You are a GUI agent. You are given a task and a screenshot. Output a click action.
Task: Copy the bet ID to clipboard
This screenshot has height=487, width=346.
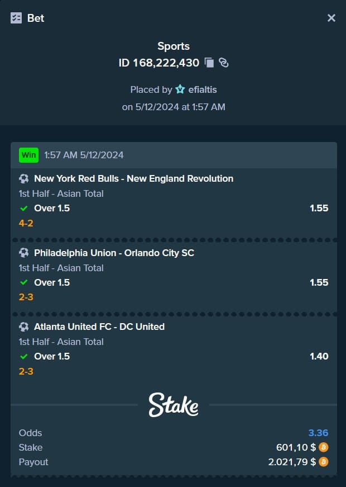(x=210, y=63)
